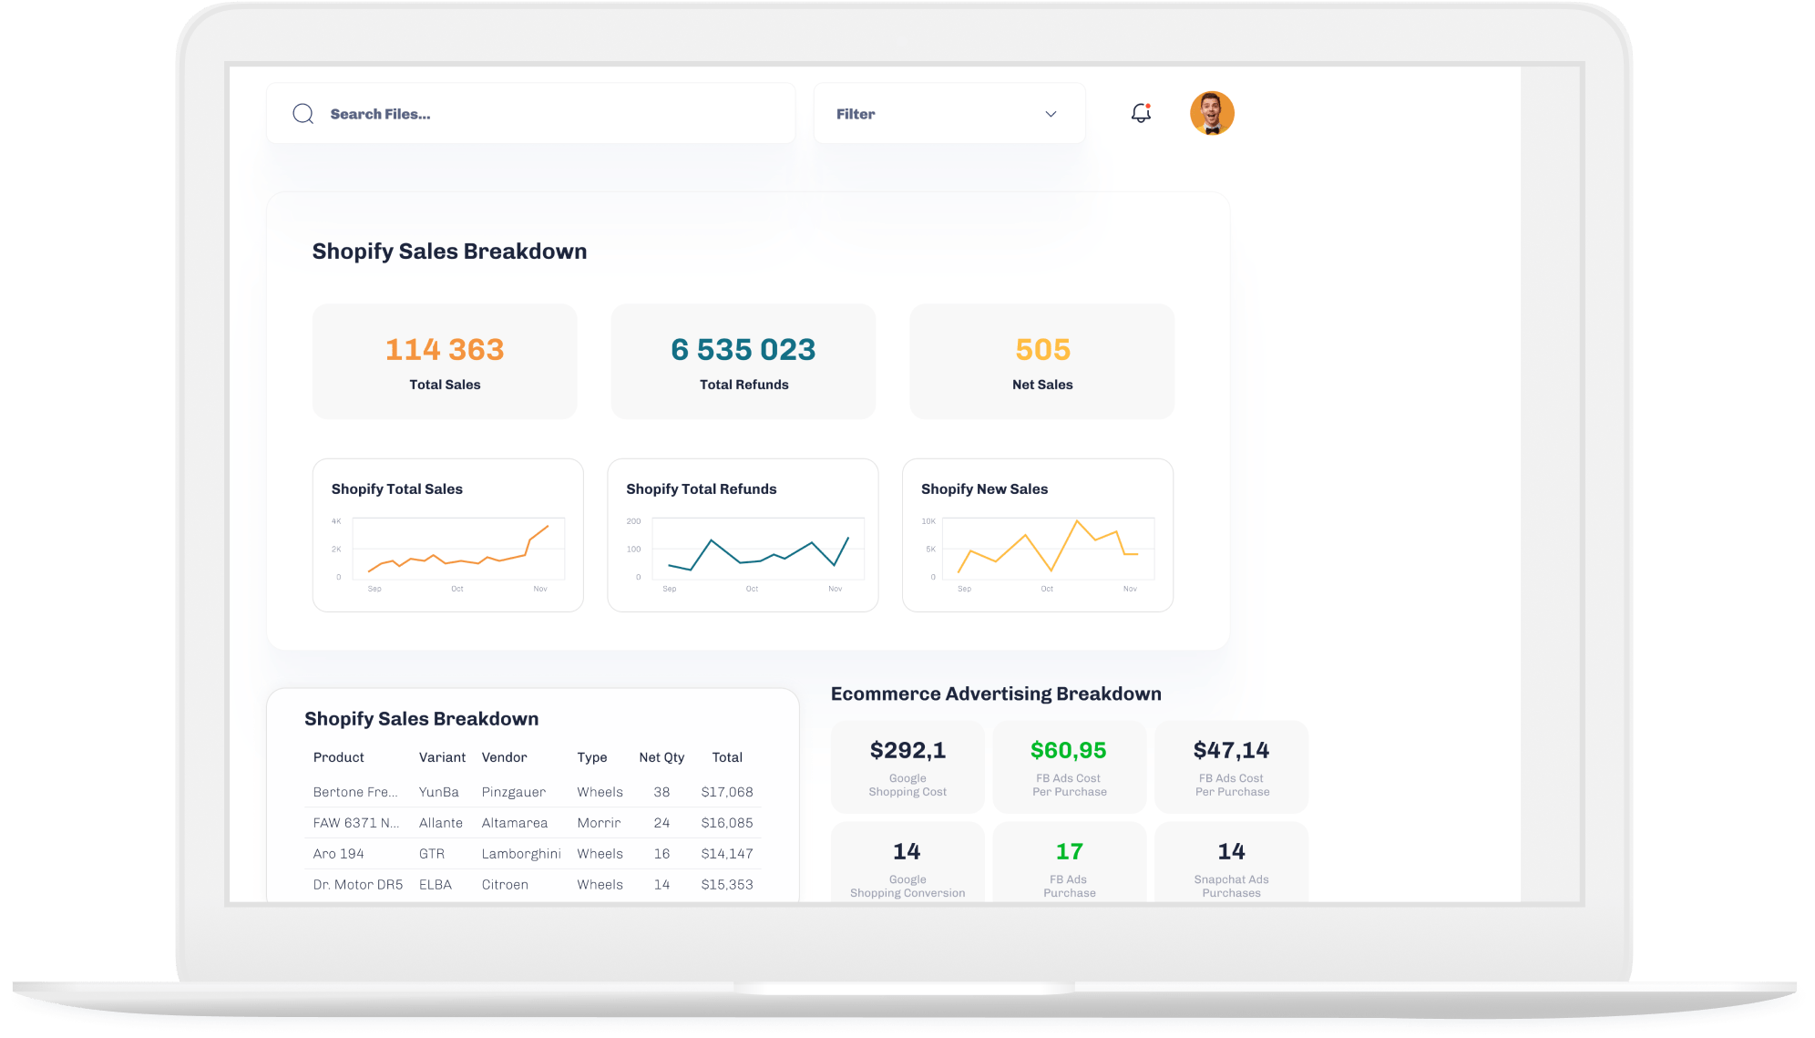Click the Net Qty column header
Viewport: 1815px width, 1038px height.
point(661,757)
